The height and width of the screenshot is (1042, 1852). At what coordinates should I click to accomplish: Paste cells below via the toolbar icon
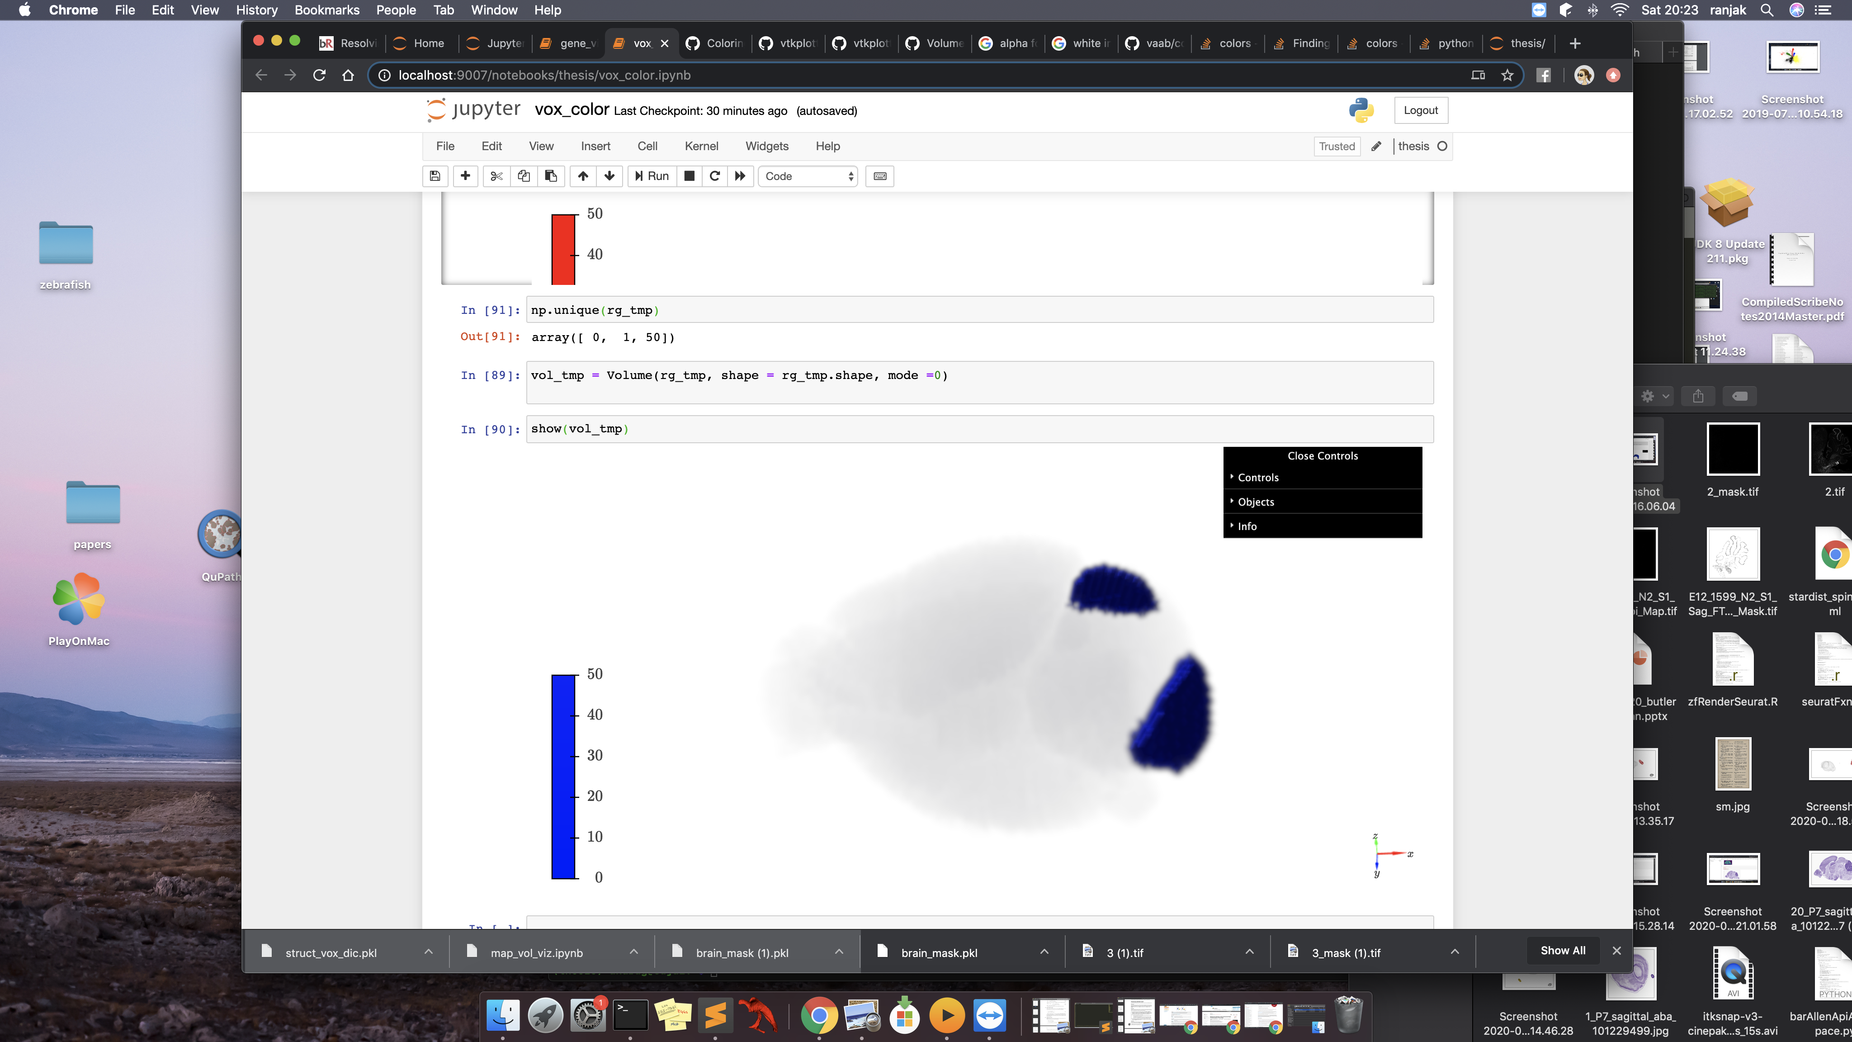pyautogui.click(x=551, y=176)
